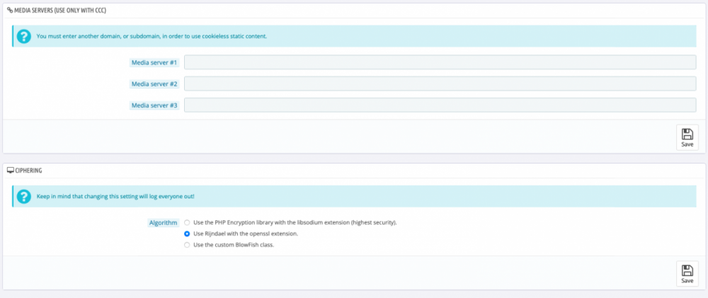The height and width of the screenshot is (298, 708).
Task: Select PHP Encryption library with libsodium option
Action: 187,222
